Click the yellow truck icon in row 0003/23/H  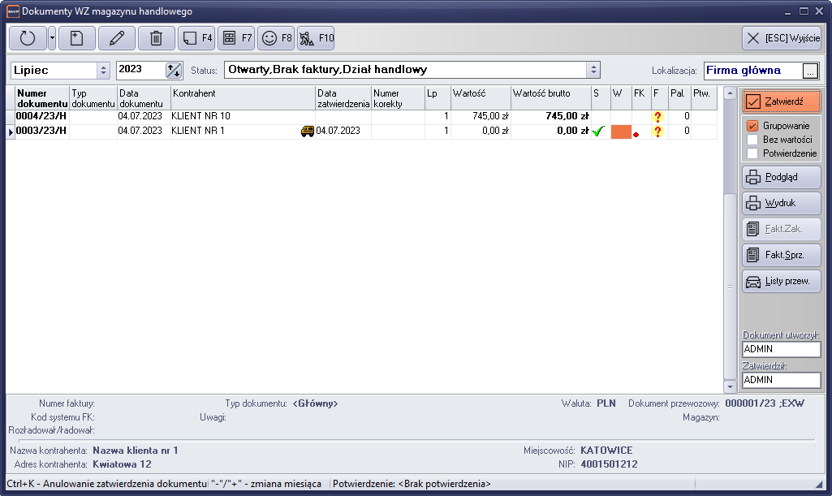308,131
